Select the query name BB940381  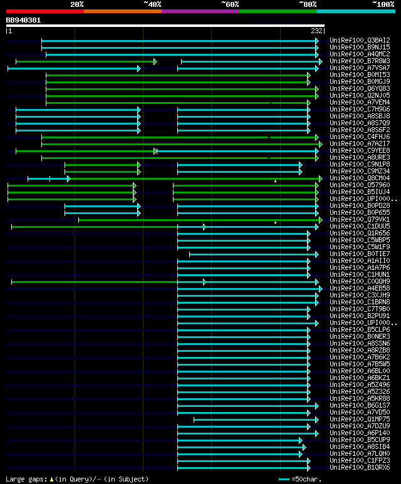[x=23, y=21]
